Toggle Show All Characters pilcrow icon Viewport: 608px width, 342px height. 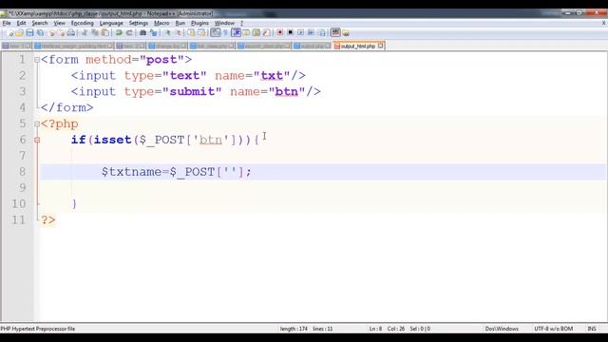pos(225,33)
